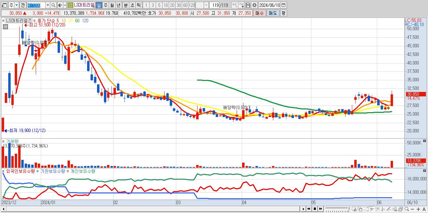
Task: Click the 3D bar chart icon
Action: coord(395,209)
